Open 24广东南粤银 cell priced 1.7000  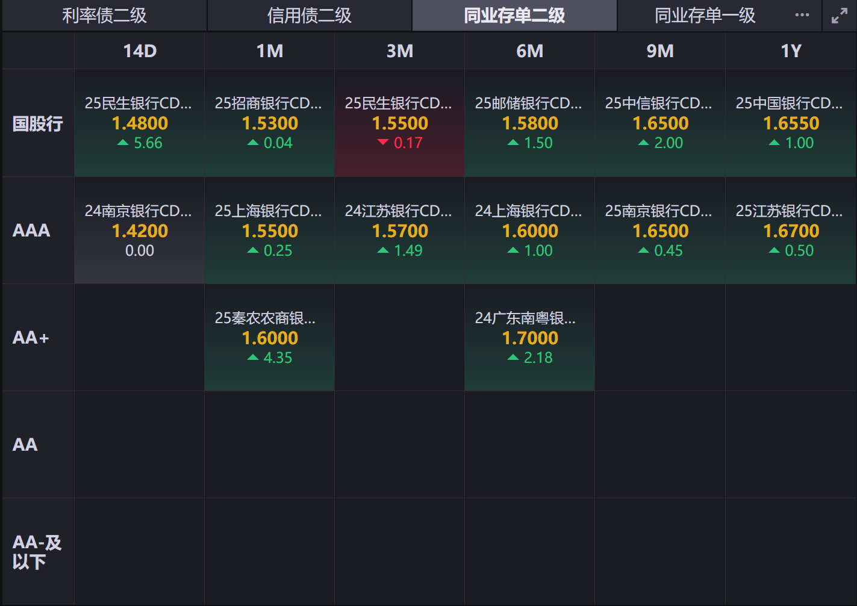[x=530, y=338]
